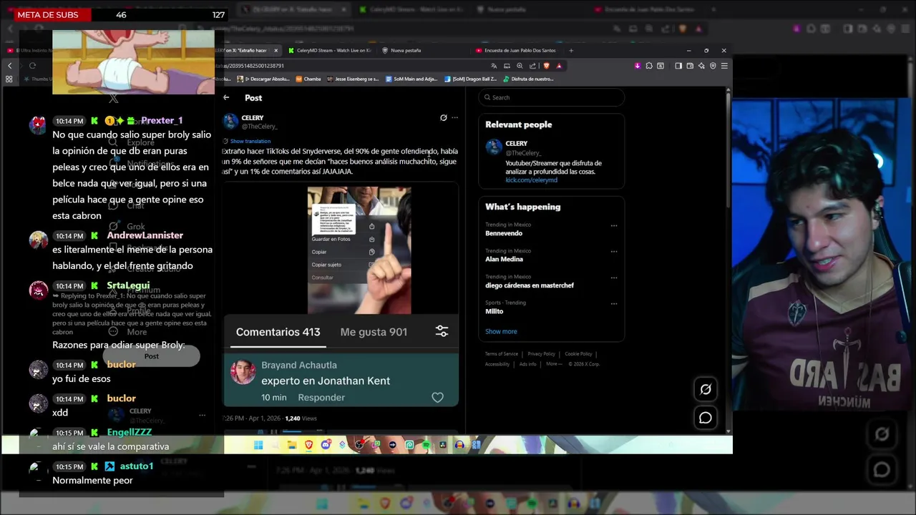Screen dimensions: 916x515
Task: Open Brave browser from the taskbar
Action: tap(308, 445)
